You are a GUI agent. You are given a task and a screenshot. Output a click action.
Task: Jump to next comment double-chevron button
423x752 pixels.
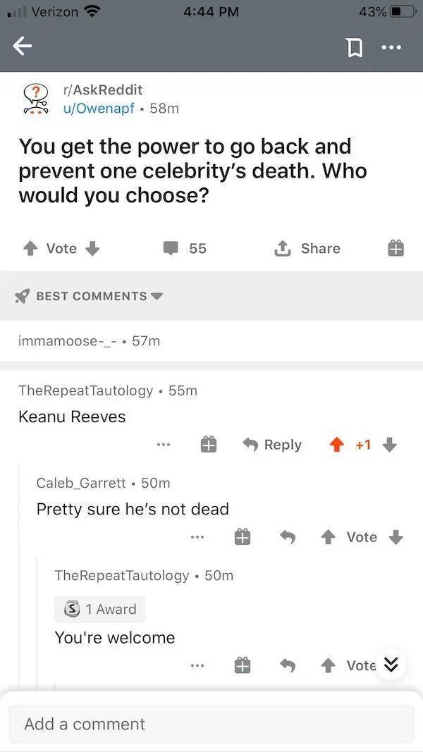391,664
